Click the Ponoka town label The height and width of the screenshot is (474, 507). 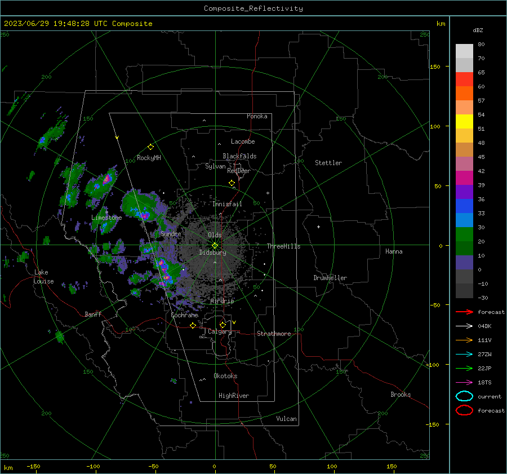(x=257, y=116)
